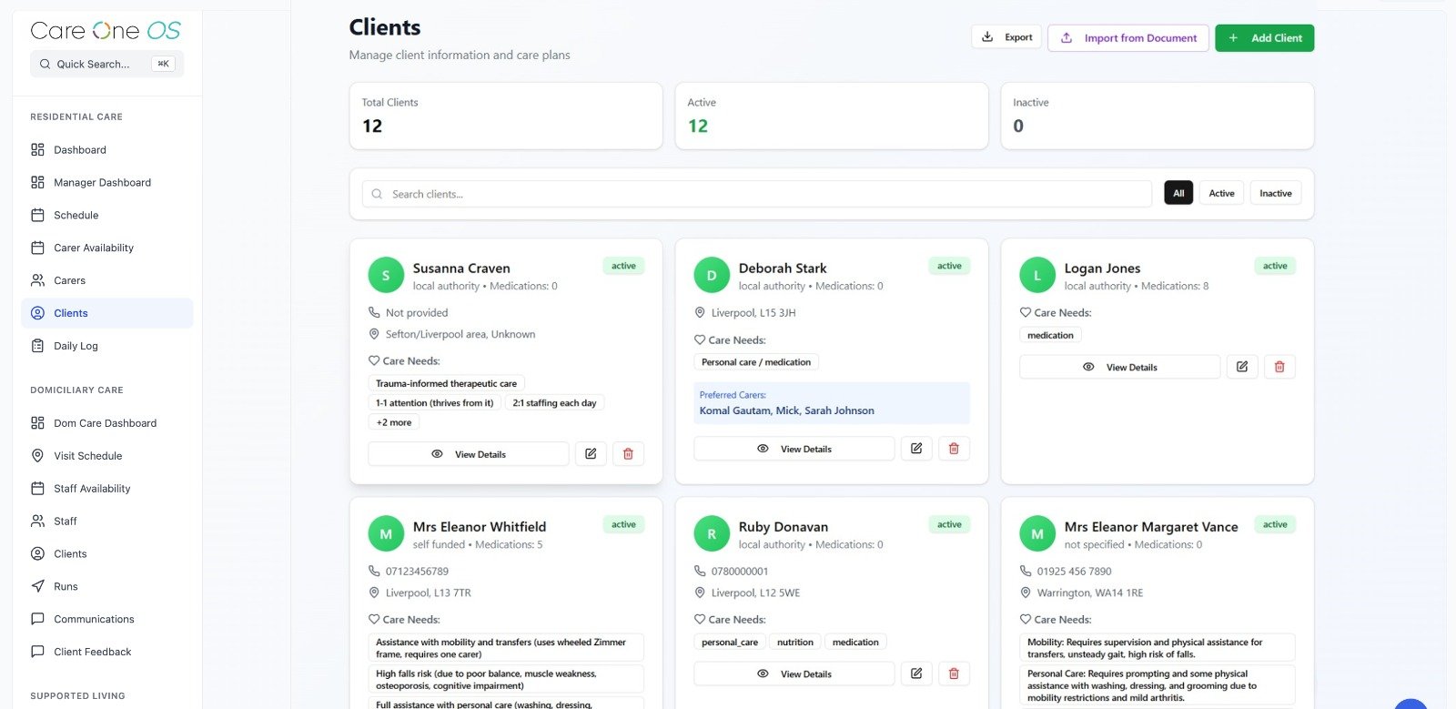The image size is (1456, 709).
Task: Open Runs page
Action: pos(106,587)
